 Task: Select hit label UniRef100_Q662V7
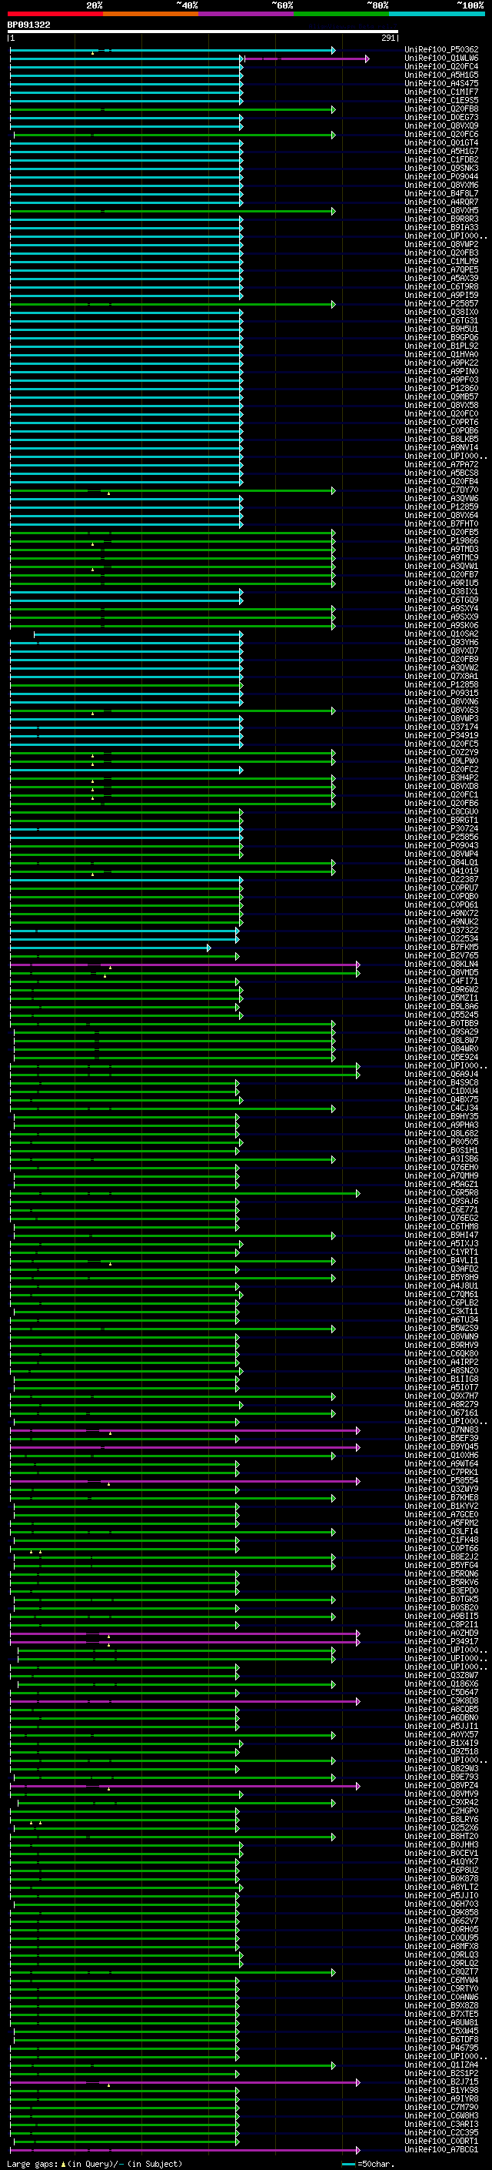[x=441, y=1921]
